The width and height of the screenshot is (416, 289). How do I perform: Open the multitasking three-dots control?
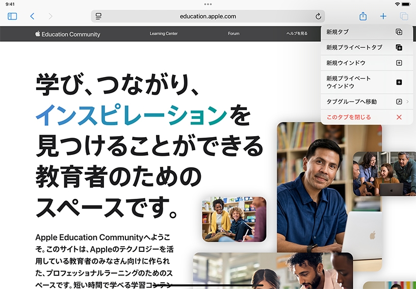click(208, 4)
